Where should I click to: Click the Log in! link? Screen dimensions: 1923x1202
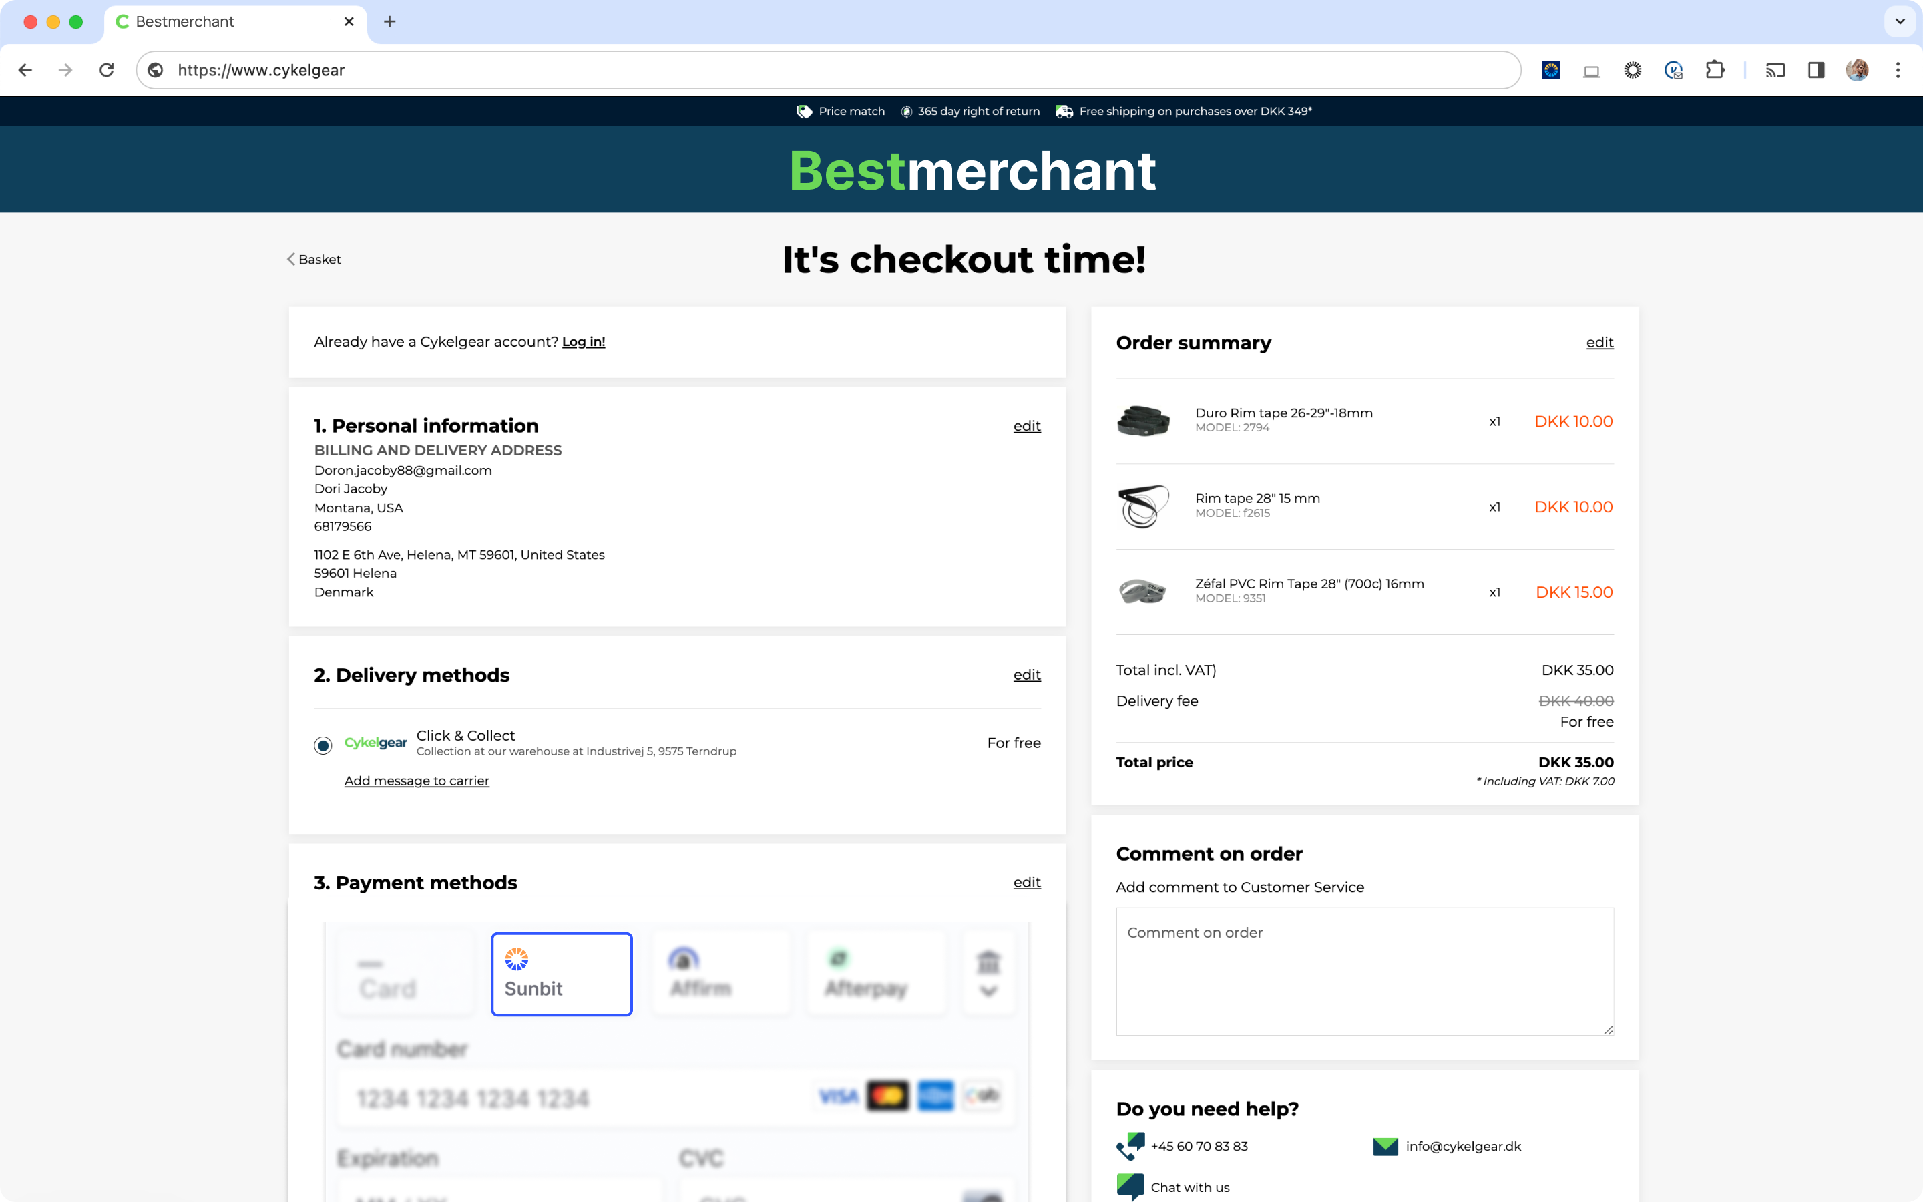[584, 342]
